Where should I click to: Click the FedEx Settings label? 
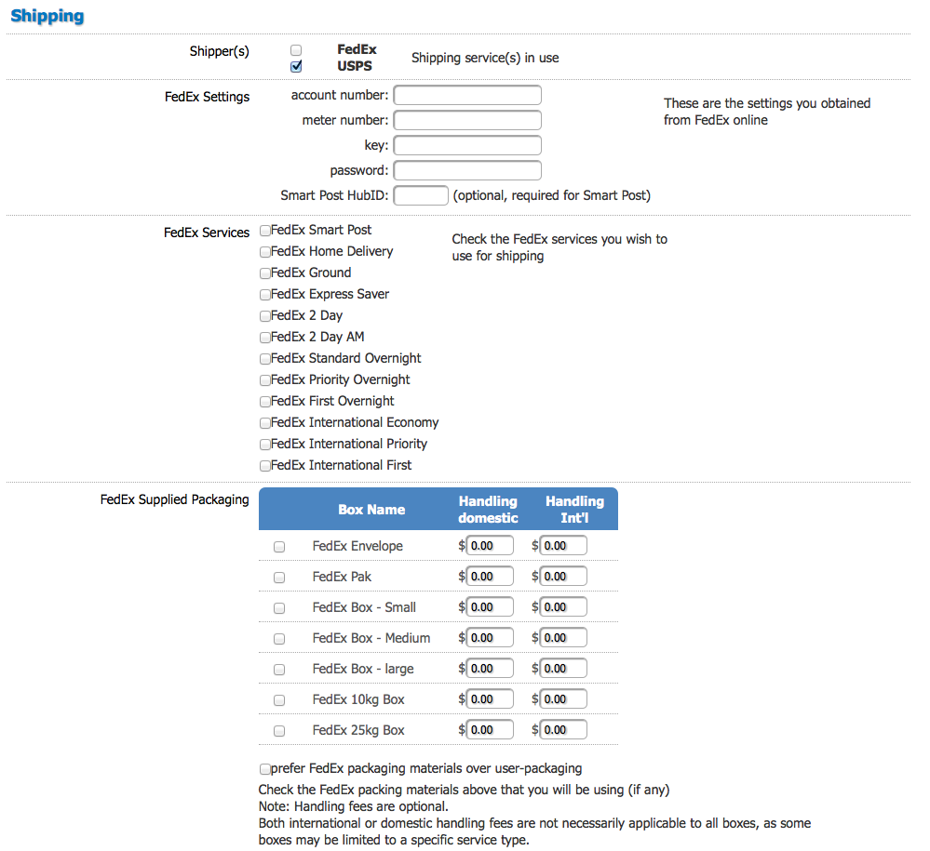tap(207, 97)
